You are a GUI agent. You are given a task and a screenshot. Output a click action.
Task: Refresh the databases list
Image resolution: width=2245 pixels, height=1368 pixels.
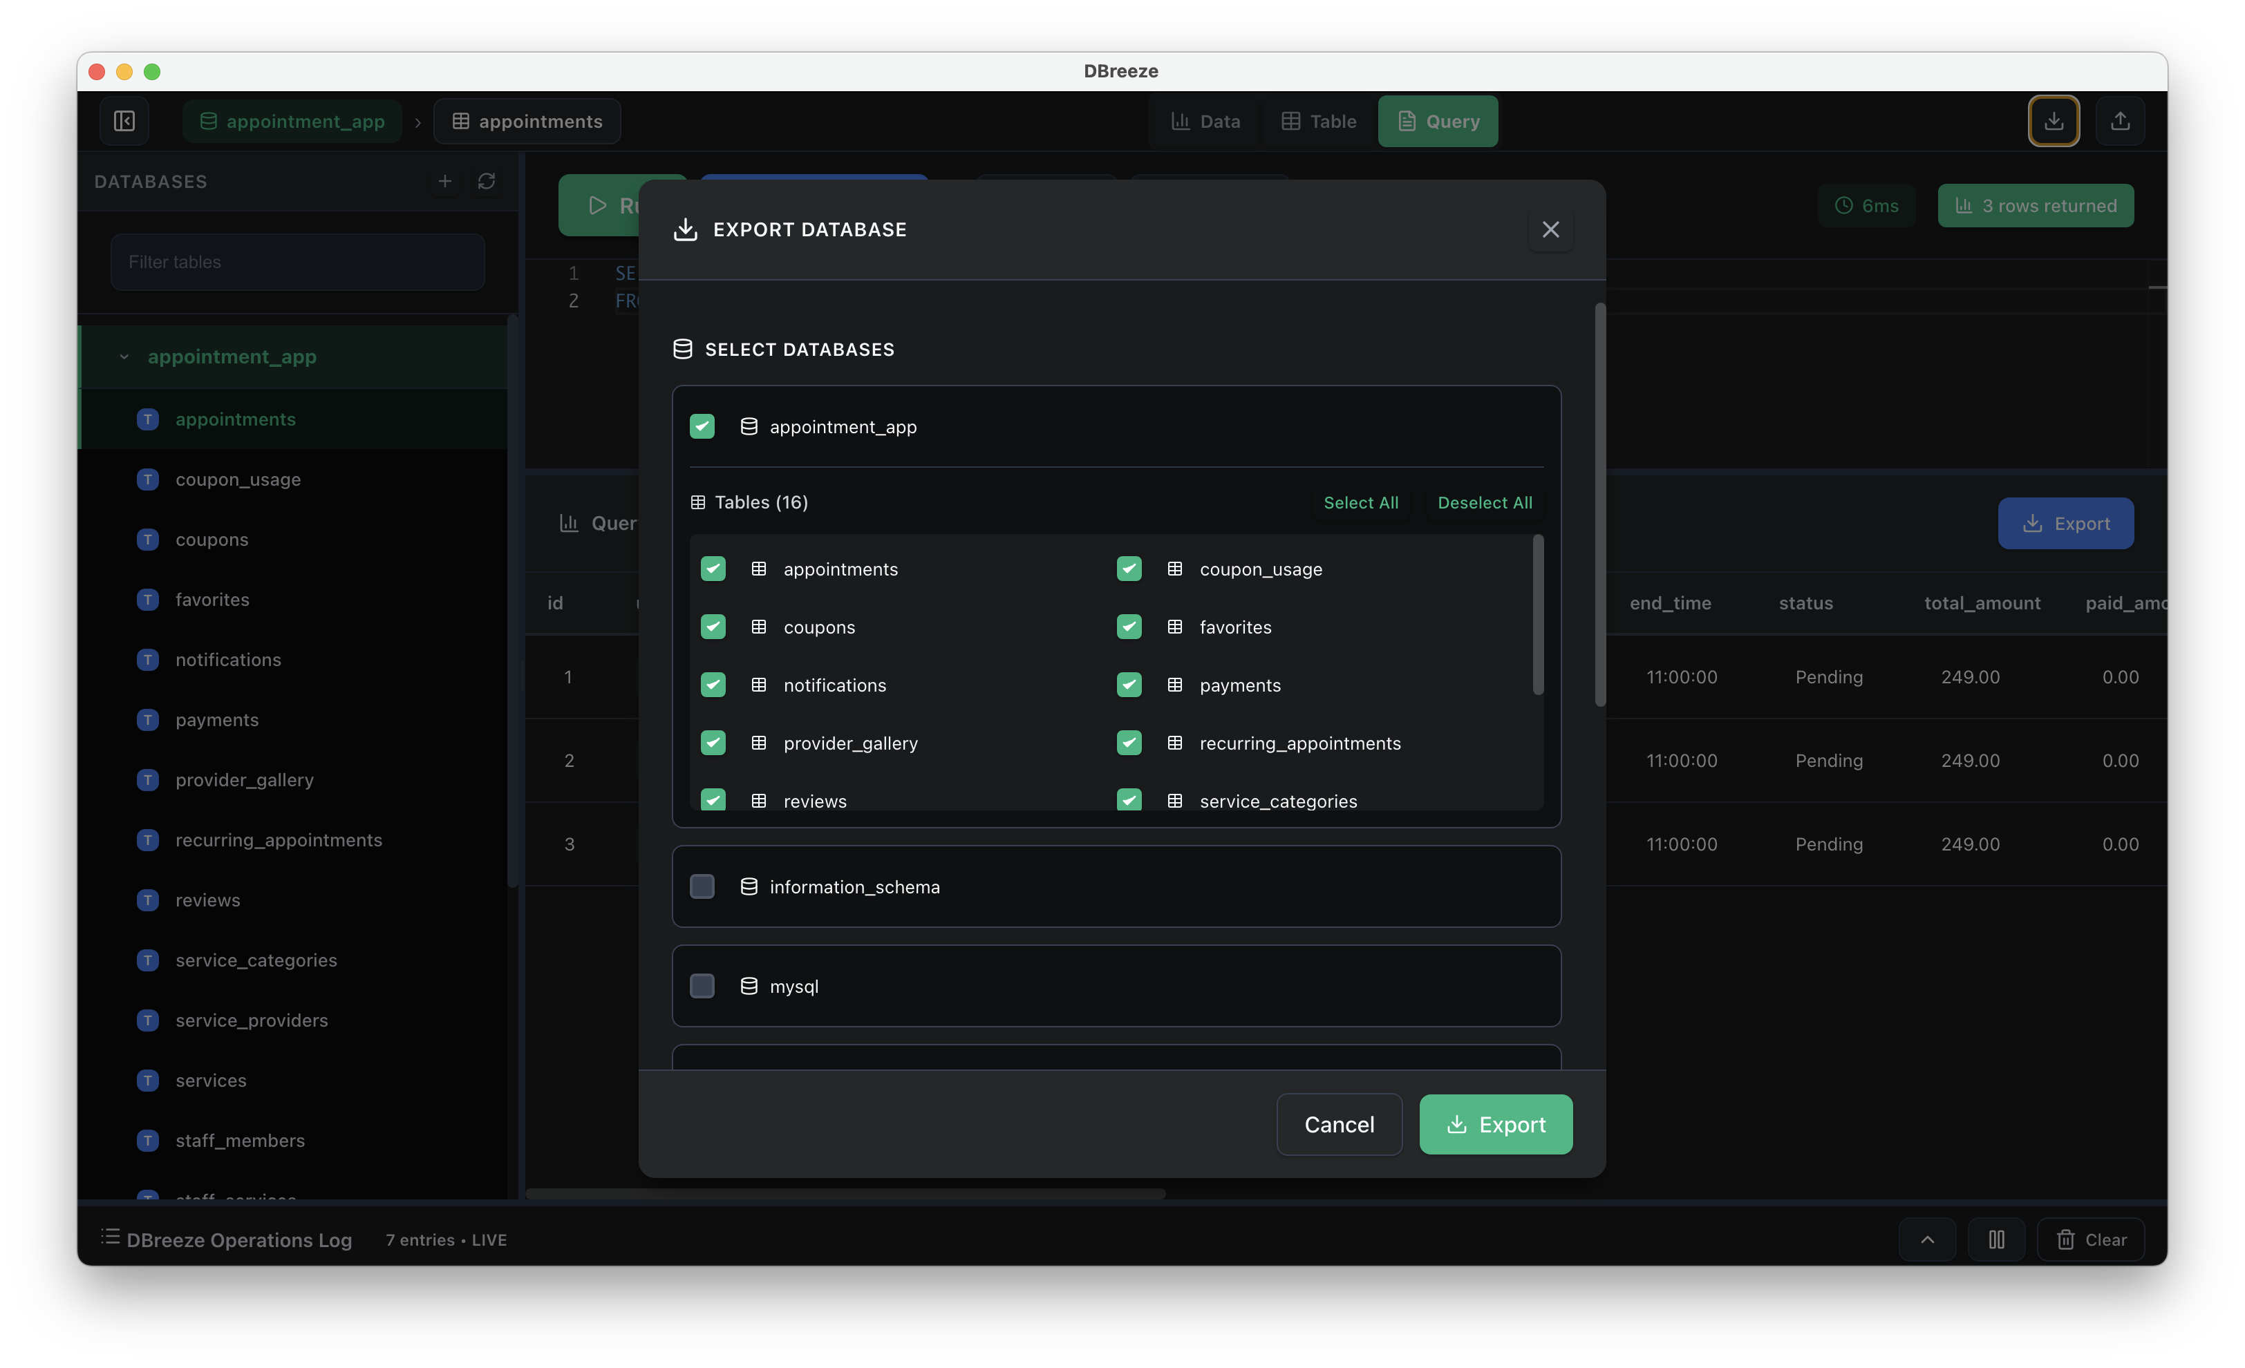tap(487, 181)
